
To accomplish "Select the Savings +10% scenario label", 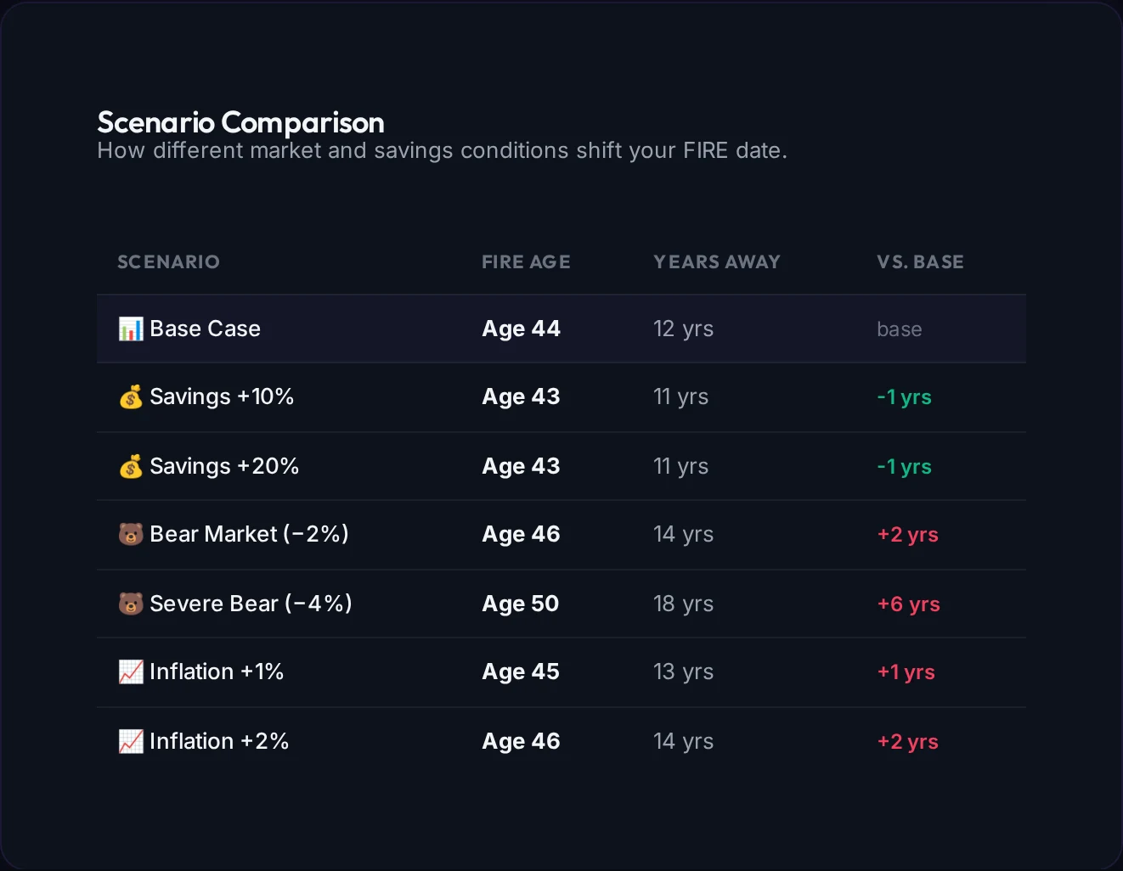I will [x=222, y=396].
